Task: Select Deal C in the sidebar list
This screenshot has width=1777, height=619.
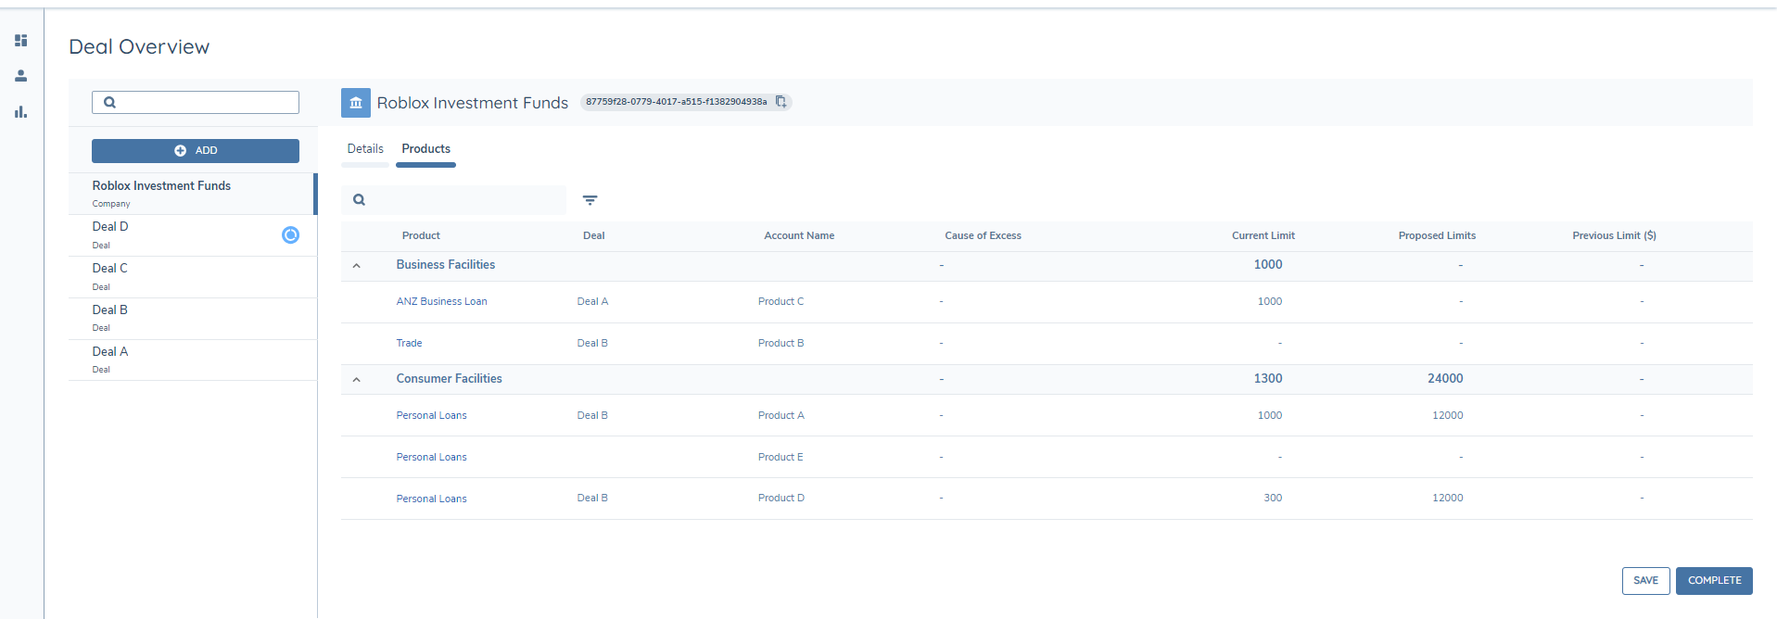Action: coord(110,269)
